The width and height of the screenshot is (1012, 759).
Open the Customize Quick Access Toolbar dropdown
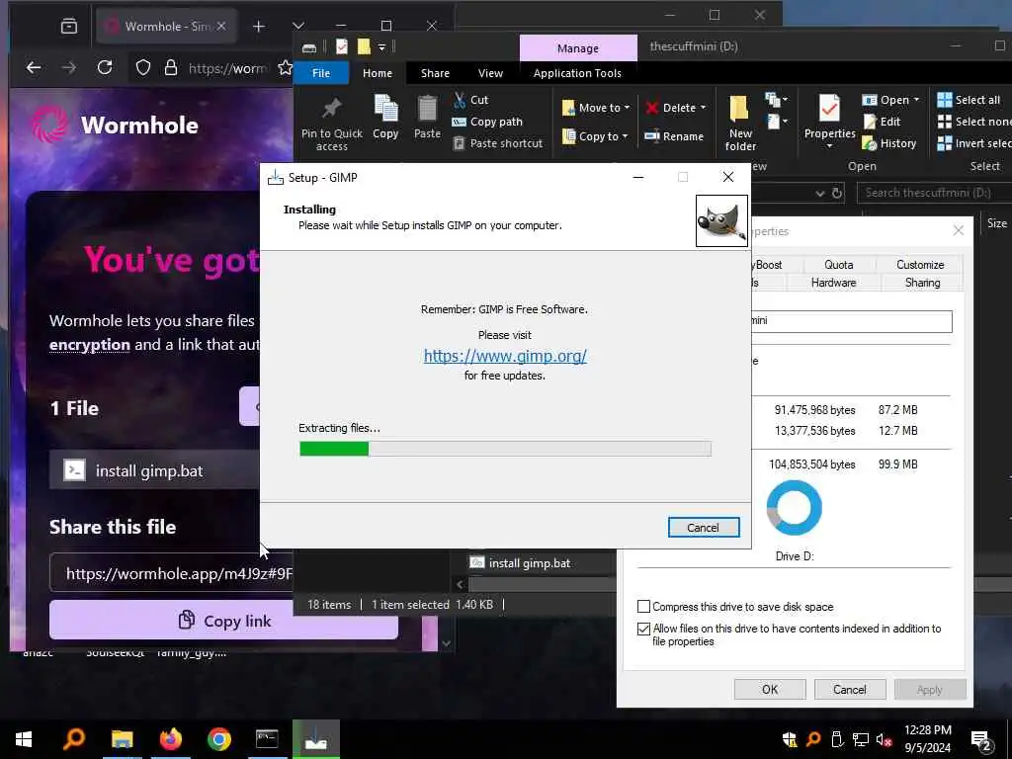[382, 47]
